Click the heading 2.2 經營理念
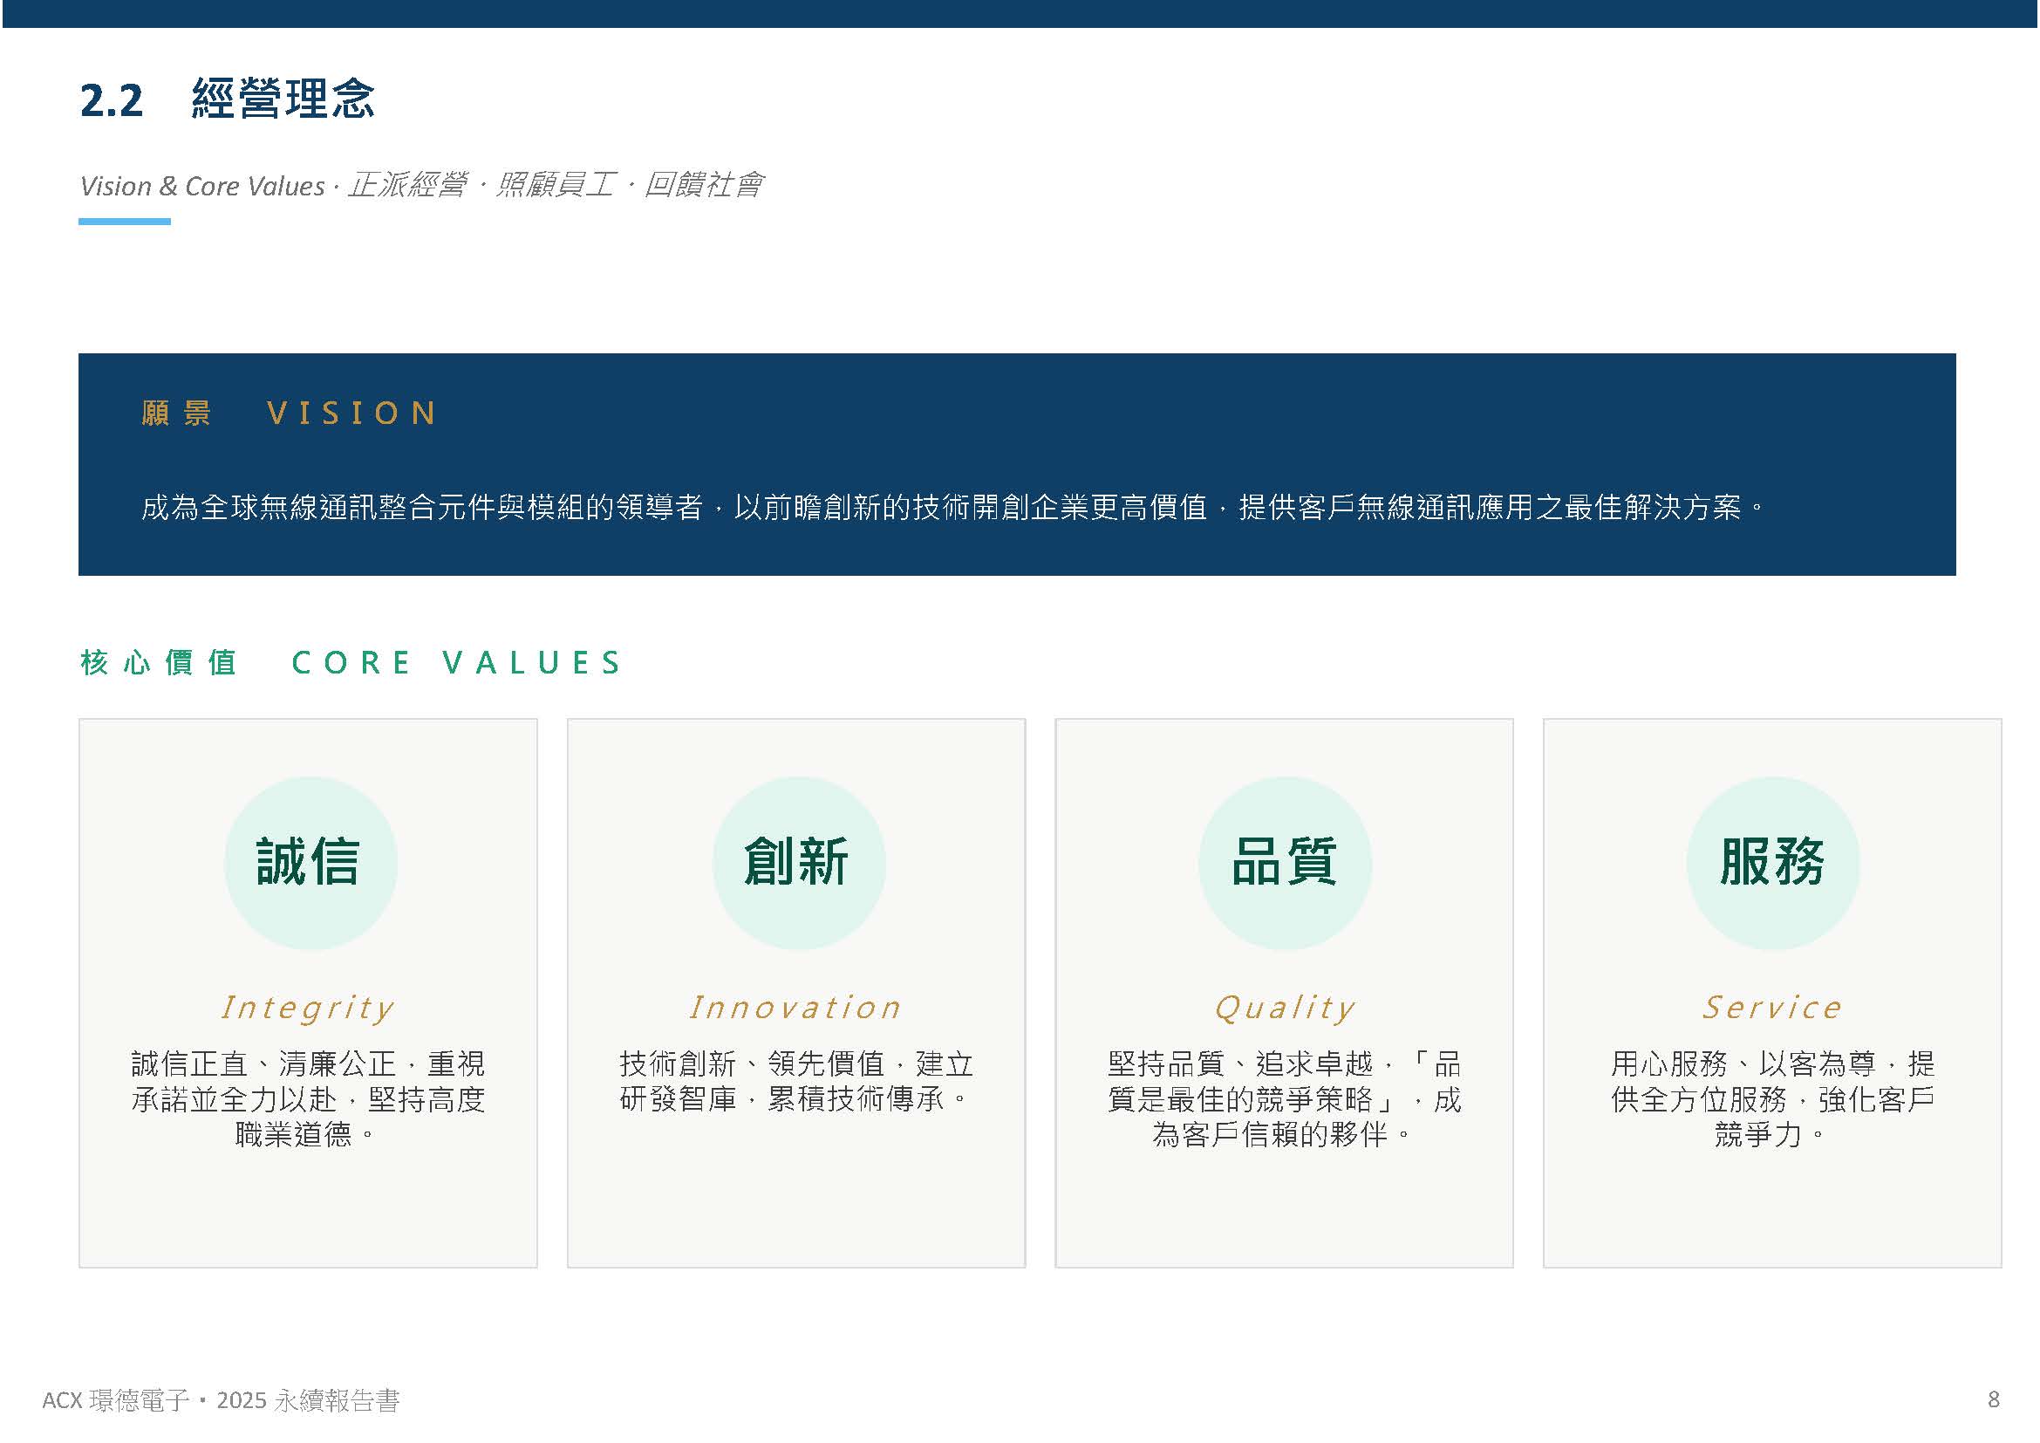The image size is (2040, 1443). click(228, 99)
